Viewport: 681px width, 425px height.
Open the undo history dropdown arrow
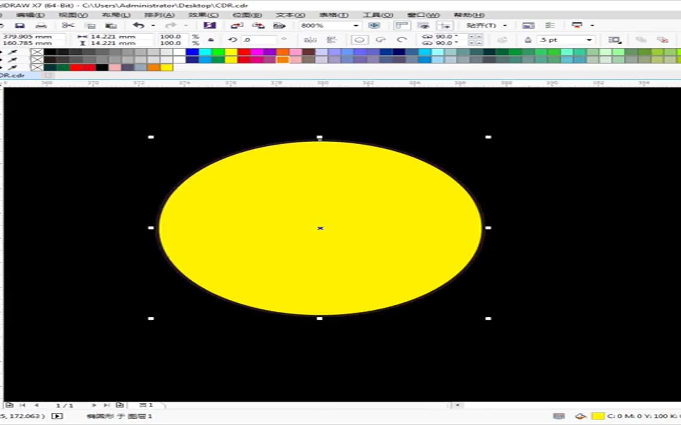pos(153,26)
